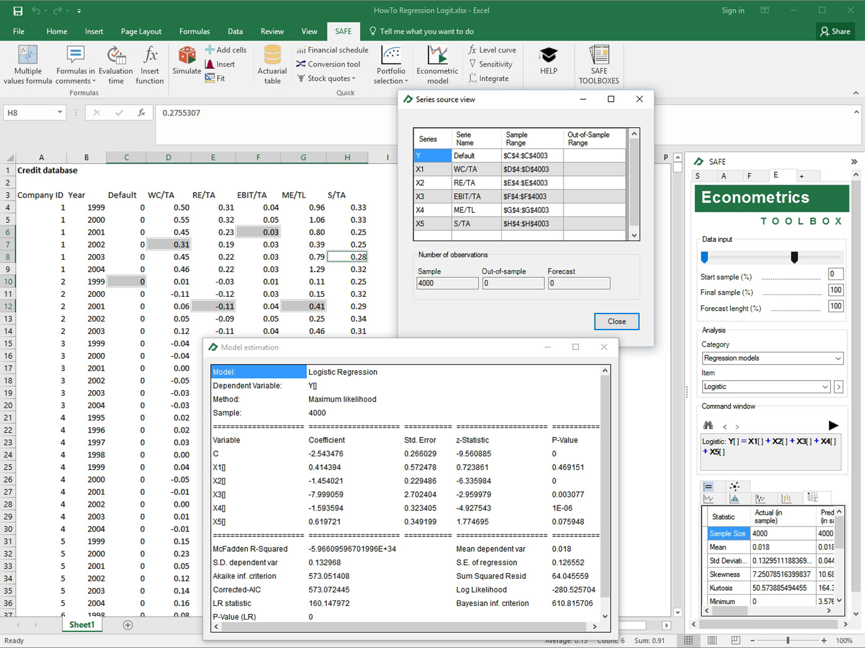
Task: Add a new sheet with plus icon
Action: pyautogui.click(x=128, y=625)
